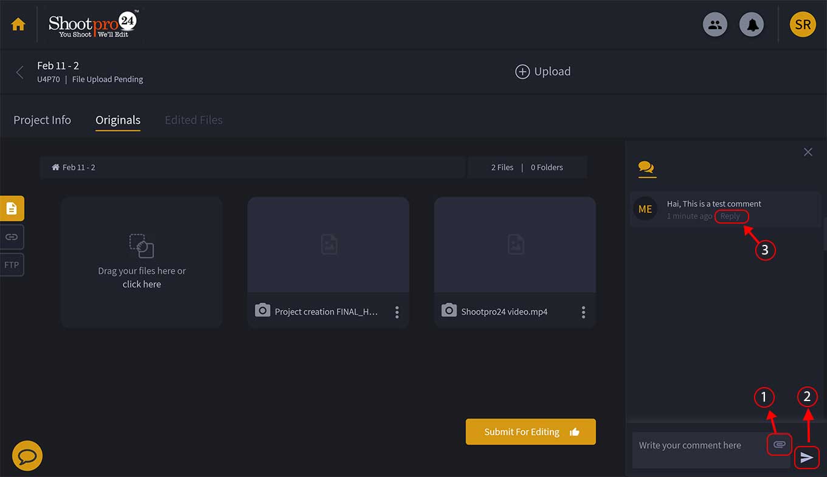Click the Submit For Editing button

530,432
